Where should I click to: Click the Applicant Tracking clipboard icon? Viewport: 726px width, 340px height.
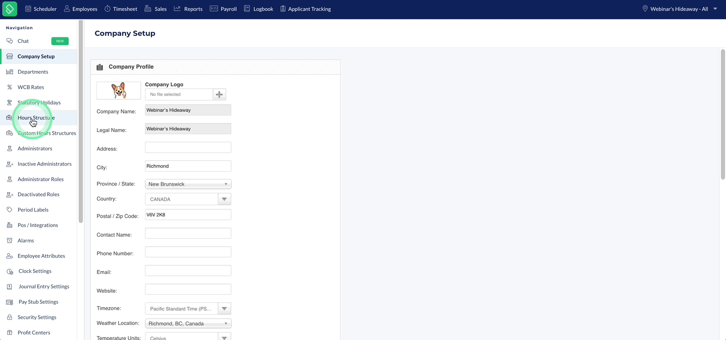point(283,9)
